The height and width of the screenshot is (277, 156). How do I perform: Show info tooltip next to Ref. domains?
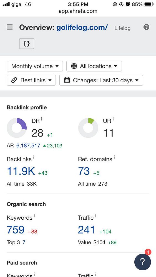click(114, 157)
